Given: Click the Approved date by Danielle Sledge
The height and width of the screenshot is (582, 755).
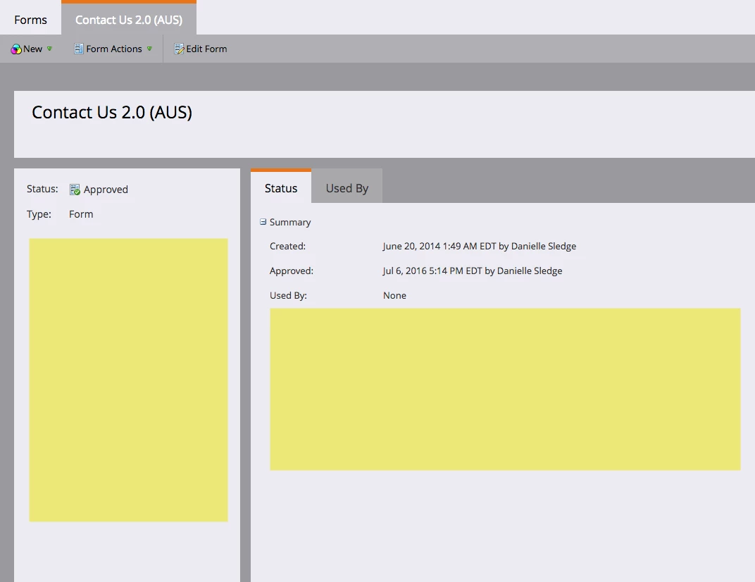Looking at the screenshot, I should (473, 271).
